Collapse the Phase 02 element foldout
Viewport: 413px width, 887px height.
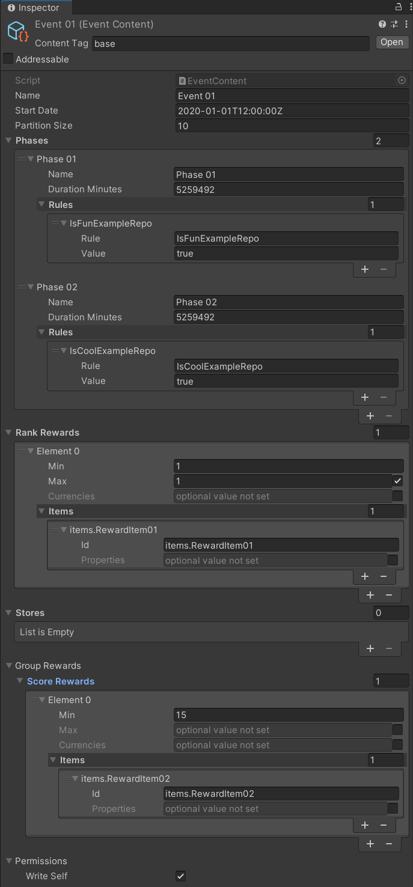point(30,287)
